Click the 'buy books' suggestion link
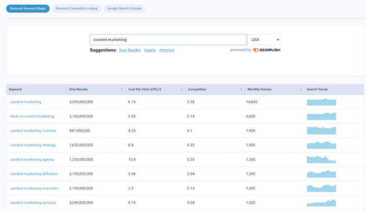 (x=130, y=50)
